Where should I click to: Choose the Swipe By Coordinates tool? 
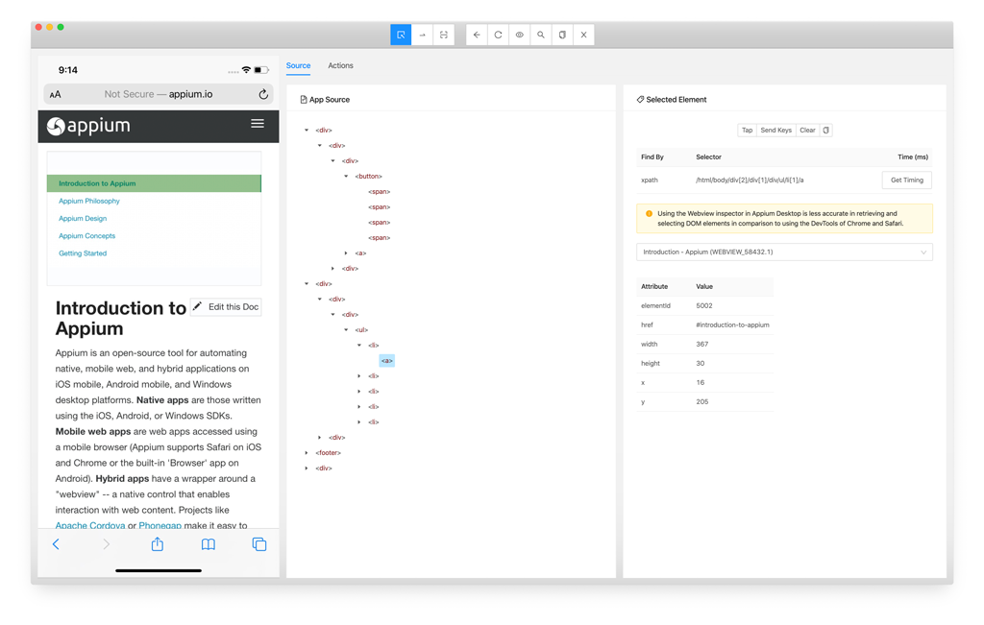[x=423, y=36]
